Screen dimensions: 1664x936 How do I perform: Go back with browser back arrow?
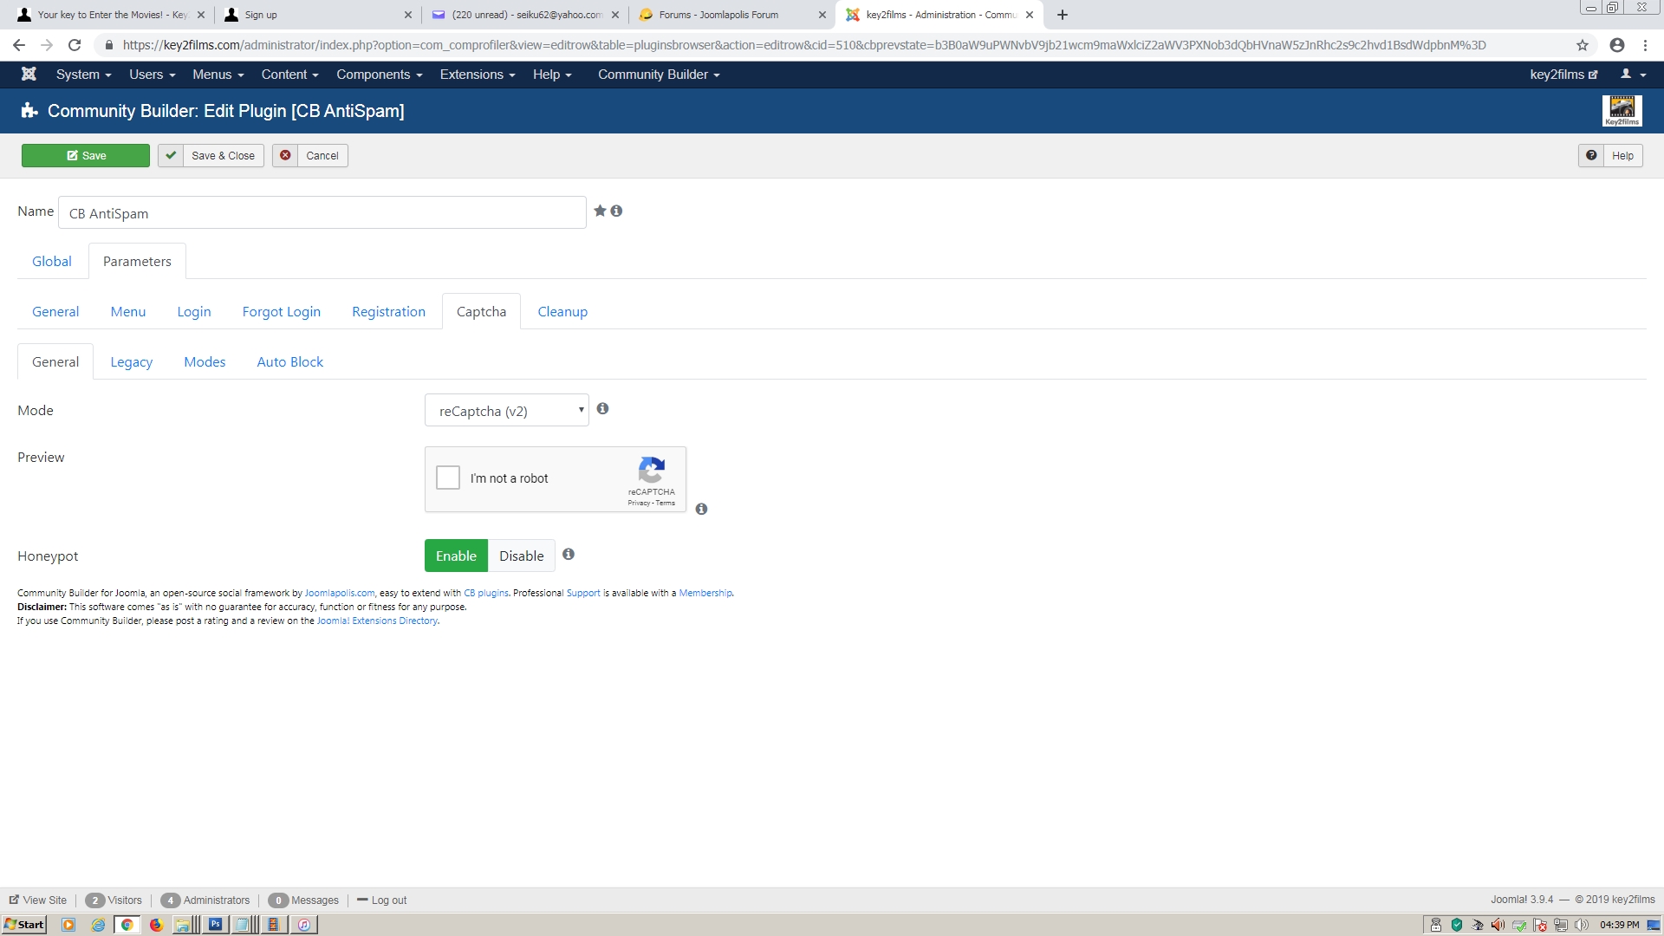(19, 45)
